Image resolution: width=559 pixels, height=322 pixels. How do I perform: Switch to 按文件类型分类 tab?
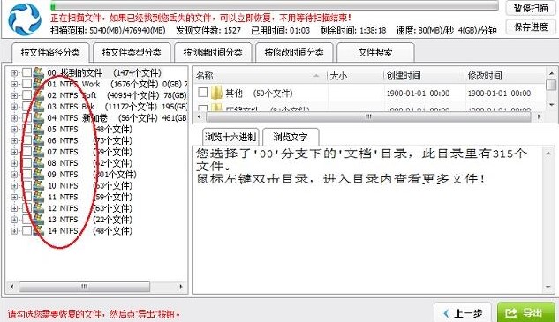pyautogui.click(x=132, y=53)
